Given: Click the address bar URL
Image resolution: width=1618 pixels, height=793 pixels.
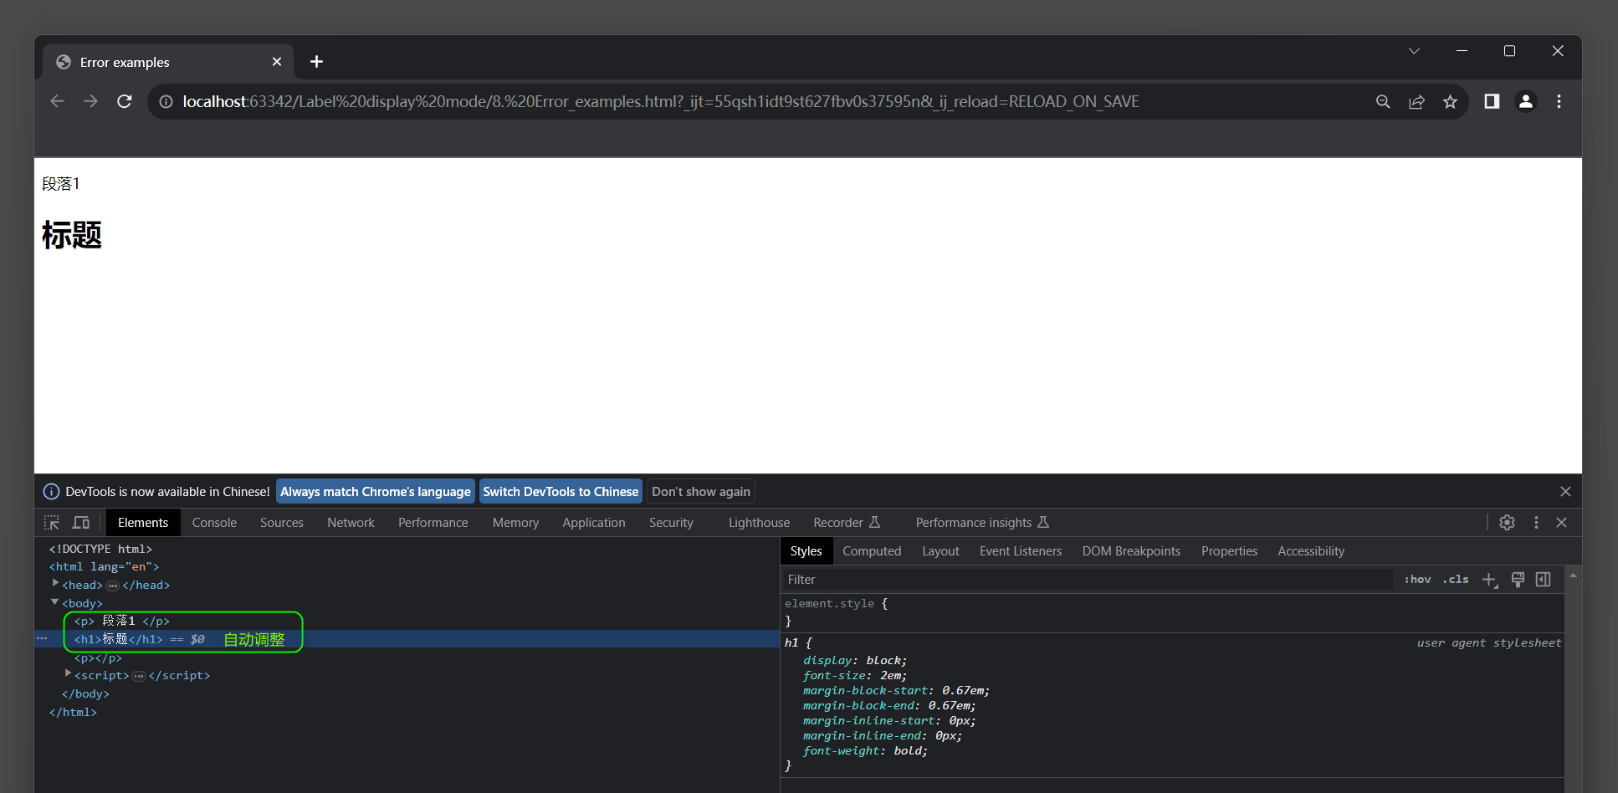Looking at the screenshot, I should [661, 101].
